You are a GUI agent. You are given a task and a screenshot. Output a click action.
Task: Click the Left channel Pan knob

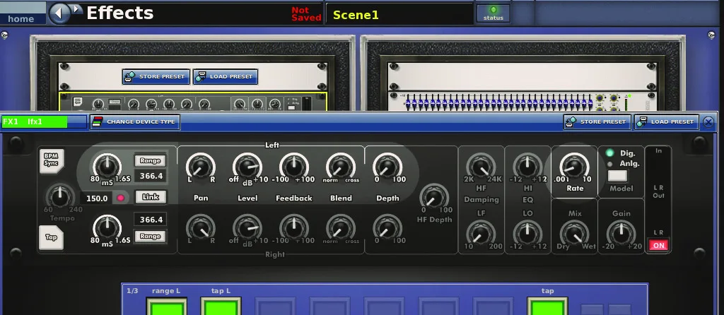pos(201,167)
